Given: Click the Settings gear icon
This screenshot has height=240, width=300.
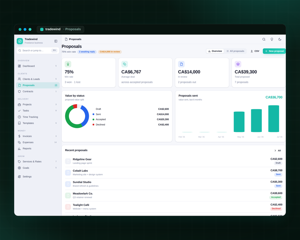Looking at the screenshot, I should click(19, 177).
